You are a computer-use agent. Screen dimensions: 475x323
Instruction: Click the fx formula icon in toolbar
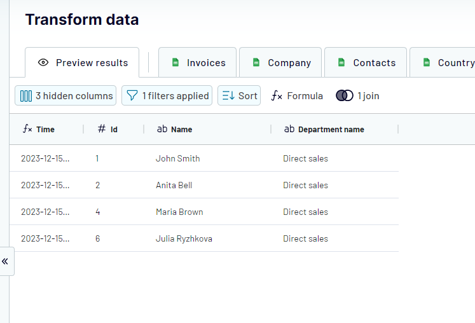[x=277, y=96]
